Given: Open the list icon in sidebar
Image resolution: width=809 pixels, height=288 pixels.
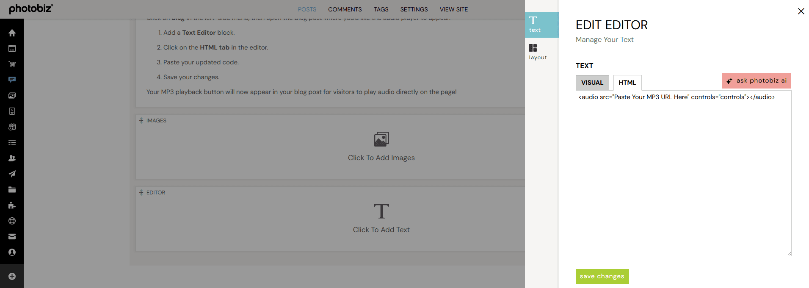Looking at the screenshot, I should point(12,143).
